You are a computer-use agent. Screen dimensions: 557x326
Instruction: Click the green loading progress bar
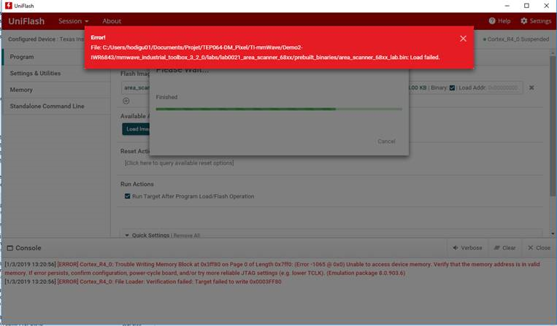pos(279,109)
